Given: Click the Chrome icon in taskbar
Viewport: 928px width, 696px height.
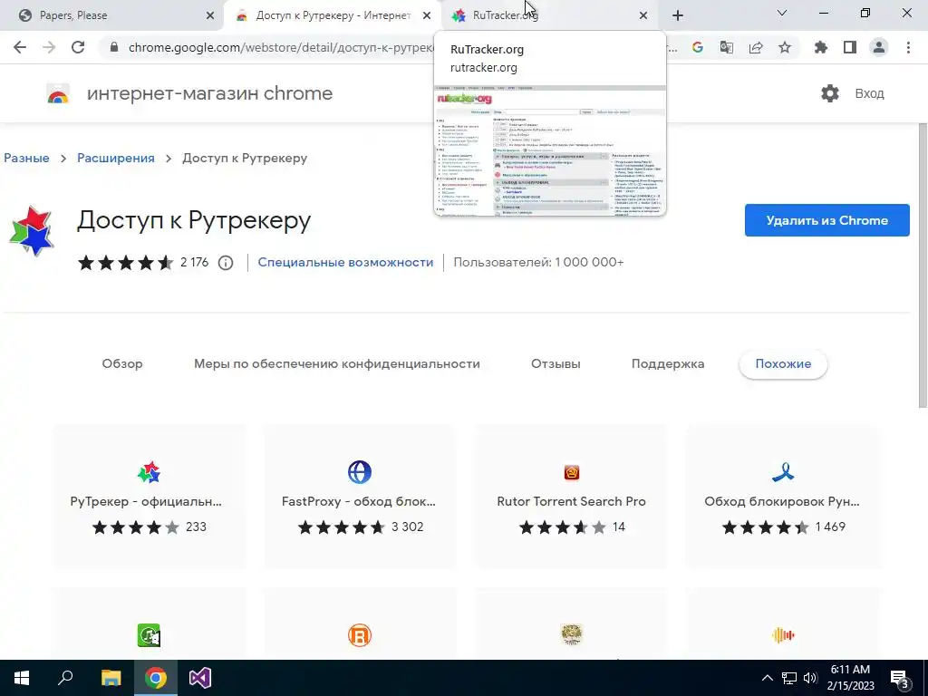Looking at the screenshot, I should pos(156,678).
